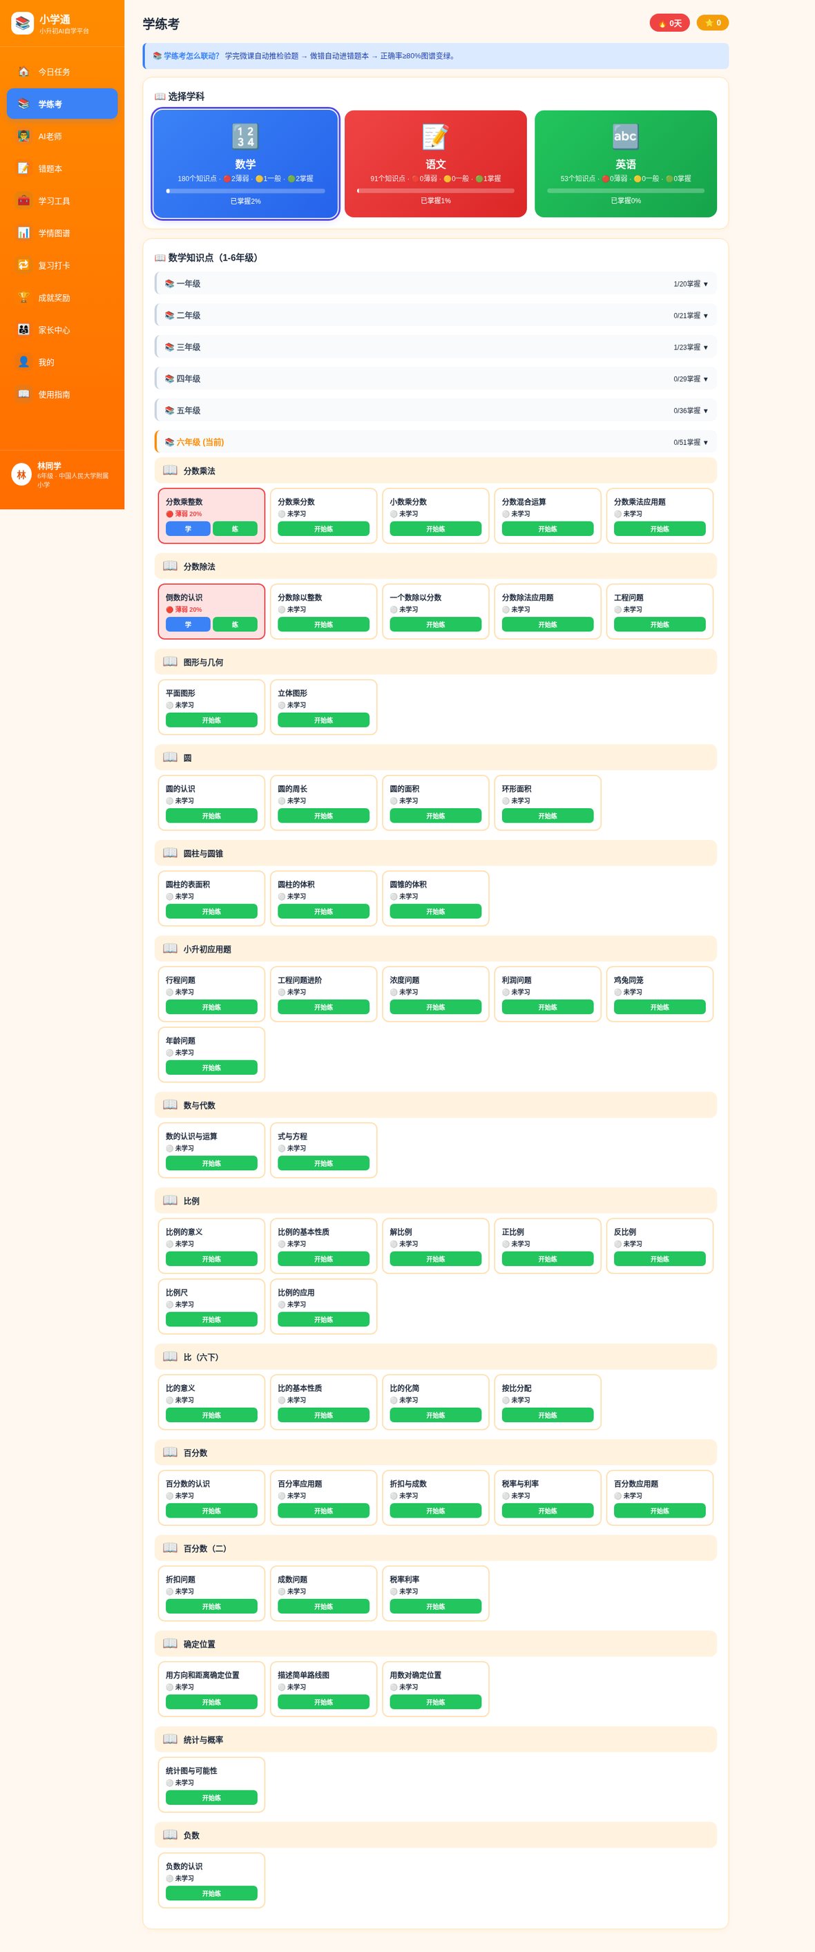Click the 统计图与可能性 topic title
Image resolution: width=815 pixels, height=1952 pixels.
(x=191, y=1771)
